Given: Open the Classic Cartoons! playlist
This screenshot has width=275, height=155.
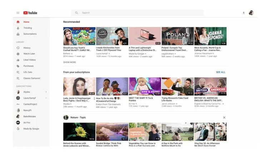Looking at the screenshot, I should pyautogui.click(x=32, y=78).
